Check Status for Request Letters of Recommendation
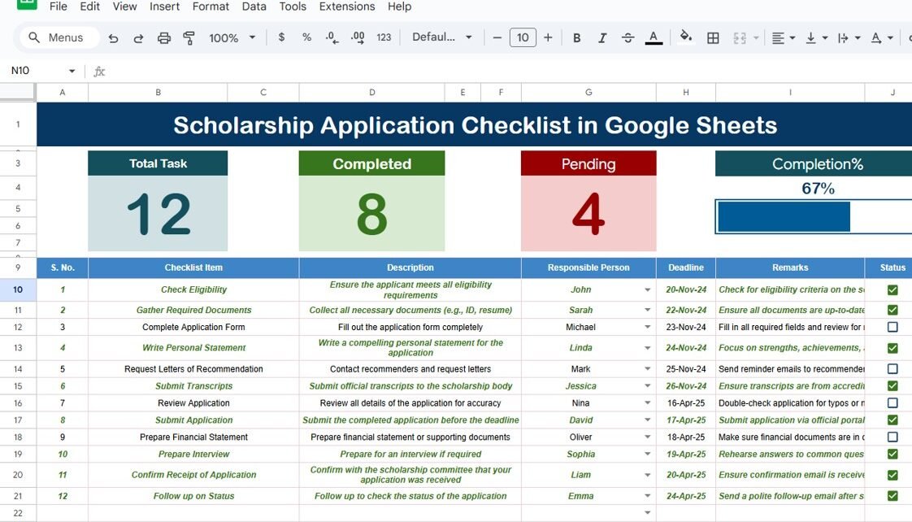 (892, 369)
